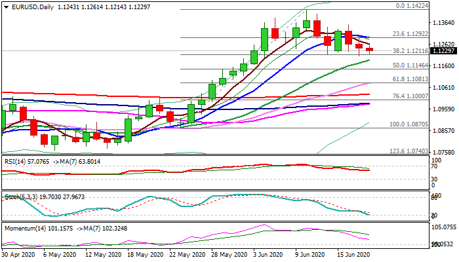Click the Fibonacci label 23.6 1.12922
Viewport: 459px width, 262px height.
click(410, 34)
